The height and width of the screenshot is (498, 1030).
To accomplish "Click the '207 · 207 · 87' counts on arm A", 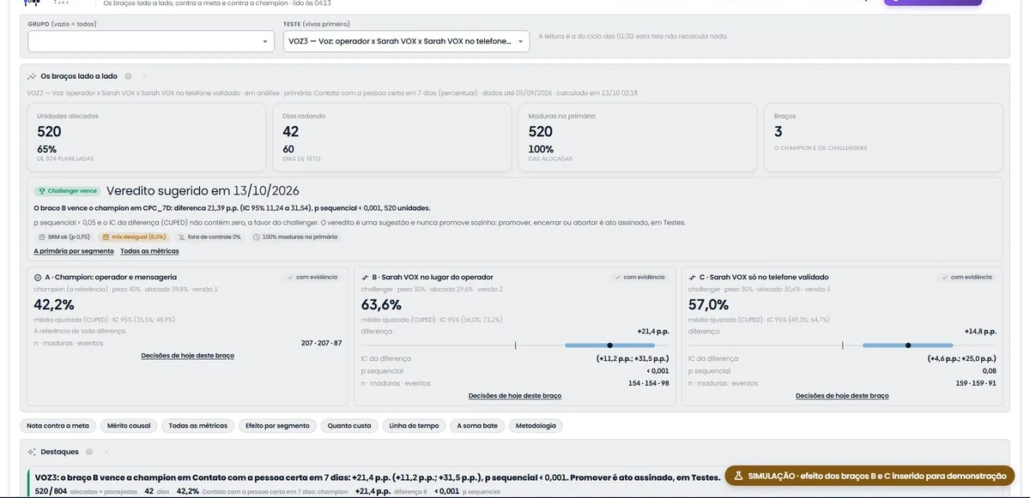I will 322,343.
